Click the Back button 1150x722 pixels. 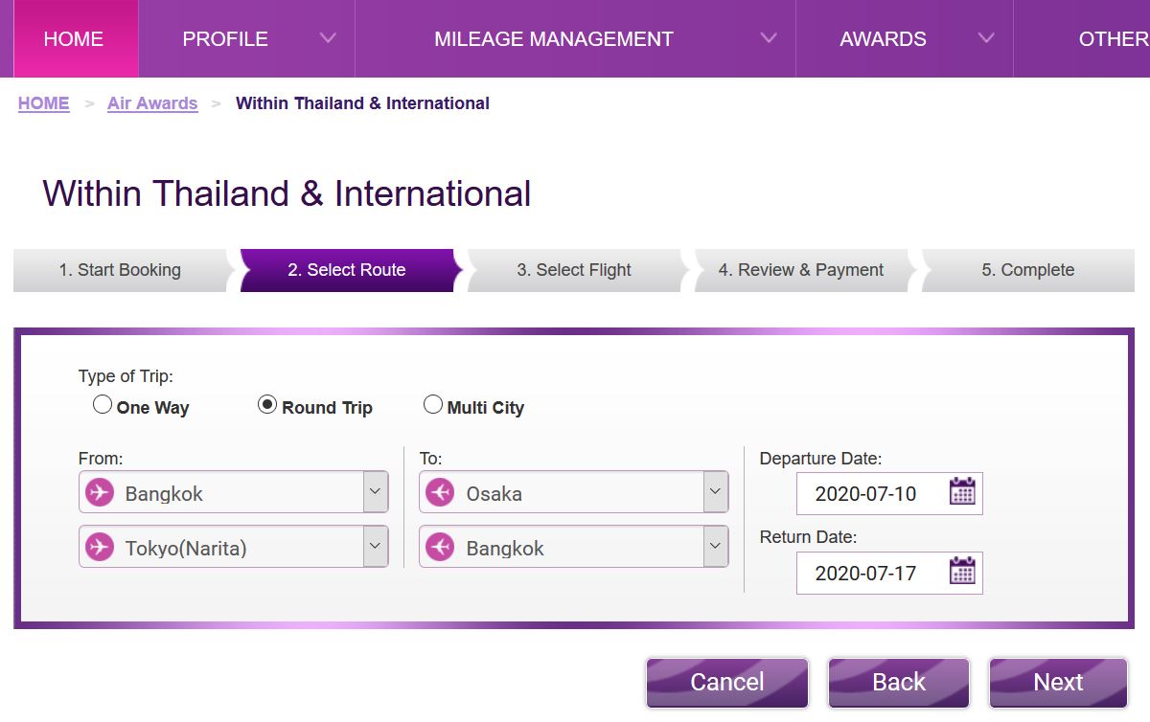pyautogui.click(x=899, y=682)
